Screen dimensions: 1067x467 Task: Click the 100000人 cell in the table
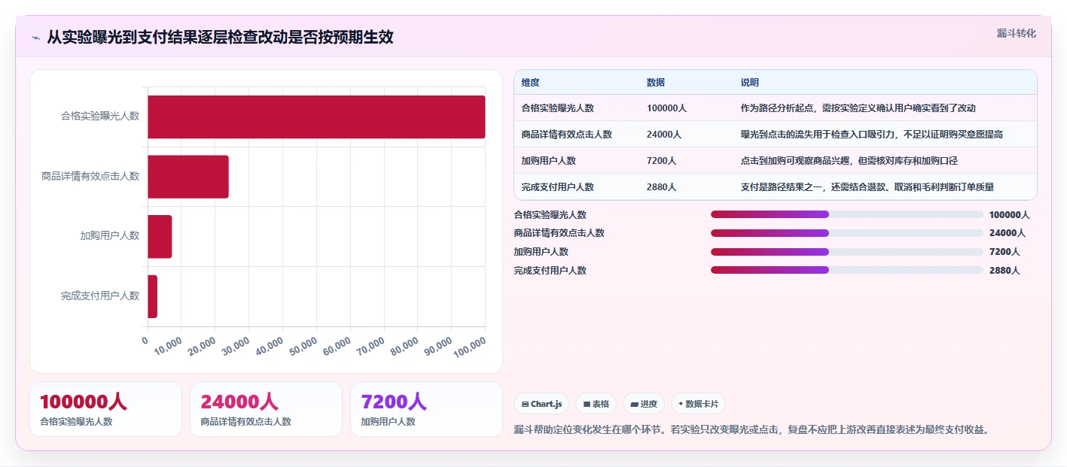[x=666, y=108]
